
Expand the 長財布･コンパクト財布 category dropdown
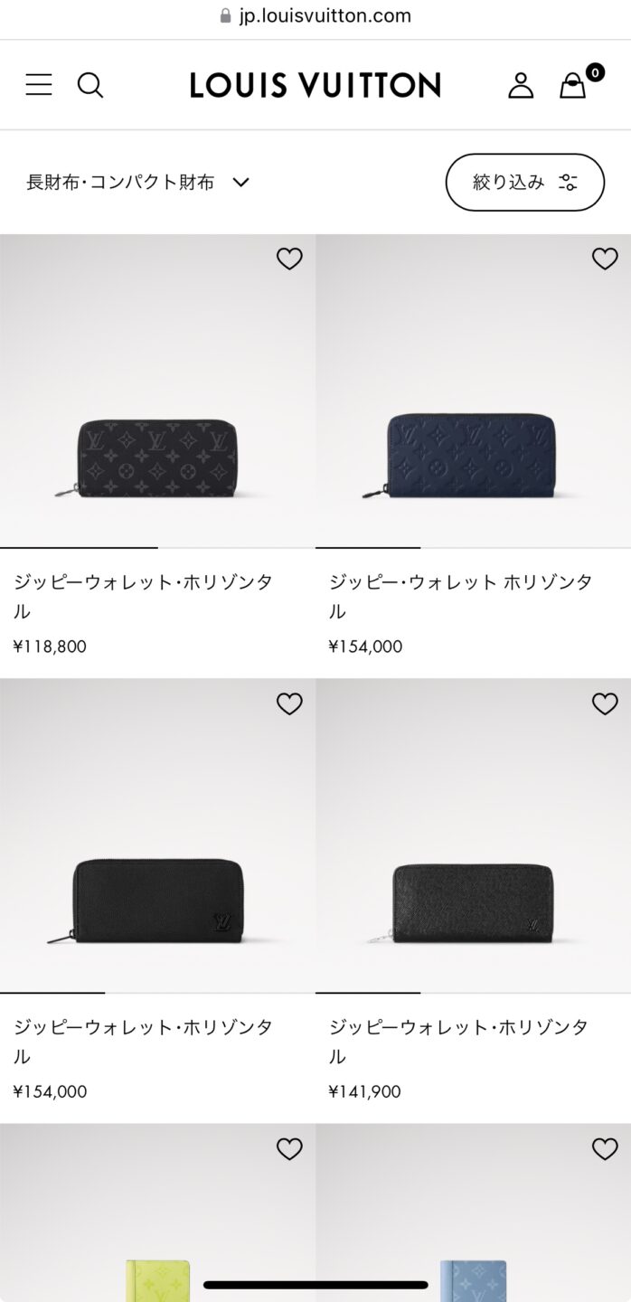137,182
